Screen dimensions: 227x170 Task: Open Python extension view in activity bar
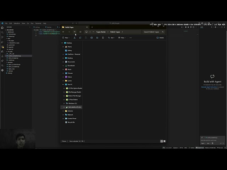(2, 70)
